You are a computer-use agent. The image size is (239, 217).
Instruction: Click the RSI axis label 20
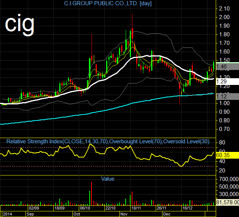[222, 171]
